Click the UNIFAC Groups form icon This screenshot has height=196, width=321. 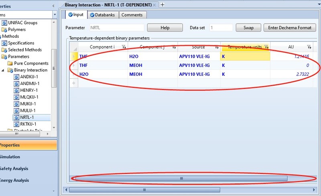click(4, 23)
